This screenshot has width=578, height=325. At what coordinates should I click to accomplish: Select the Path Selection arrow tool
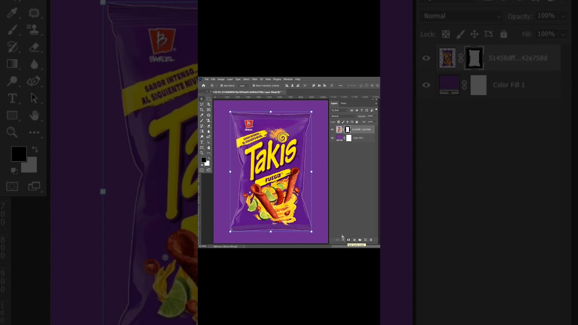(209, 142)
